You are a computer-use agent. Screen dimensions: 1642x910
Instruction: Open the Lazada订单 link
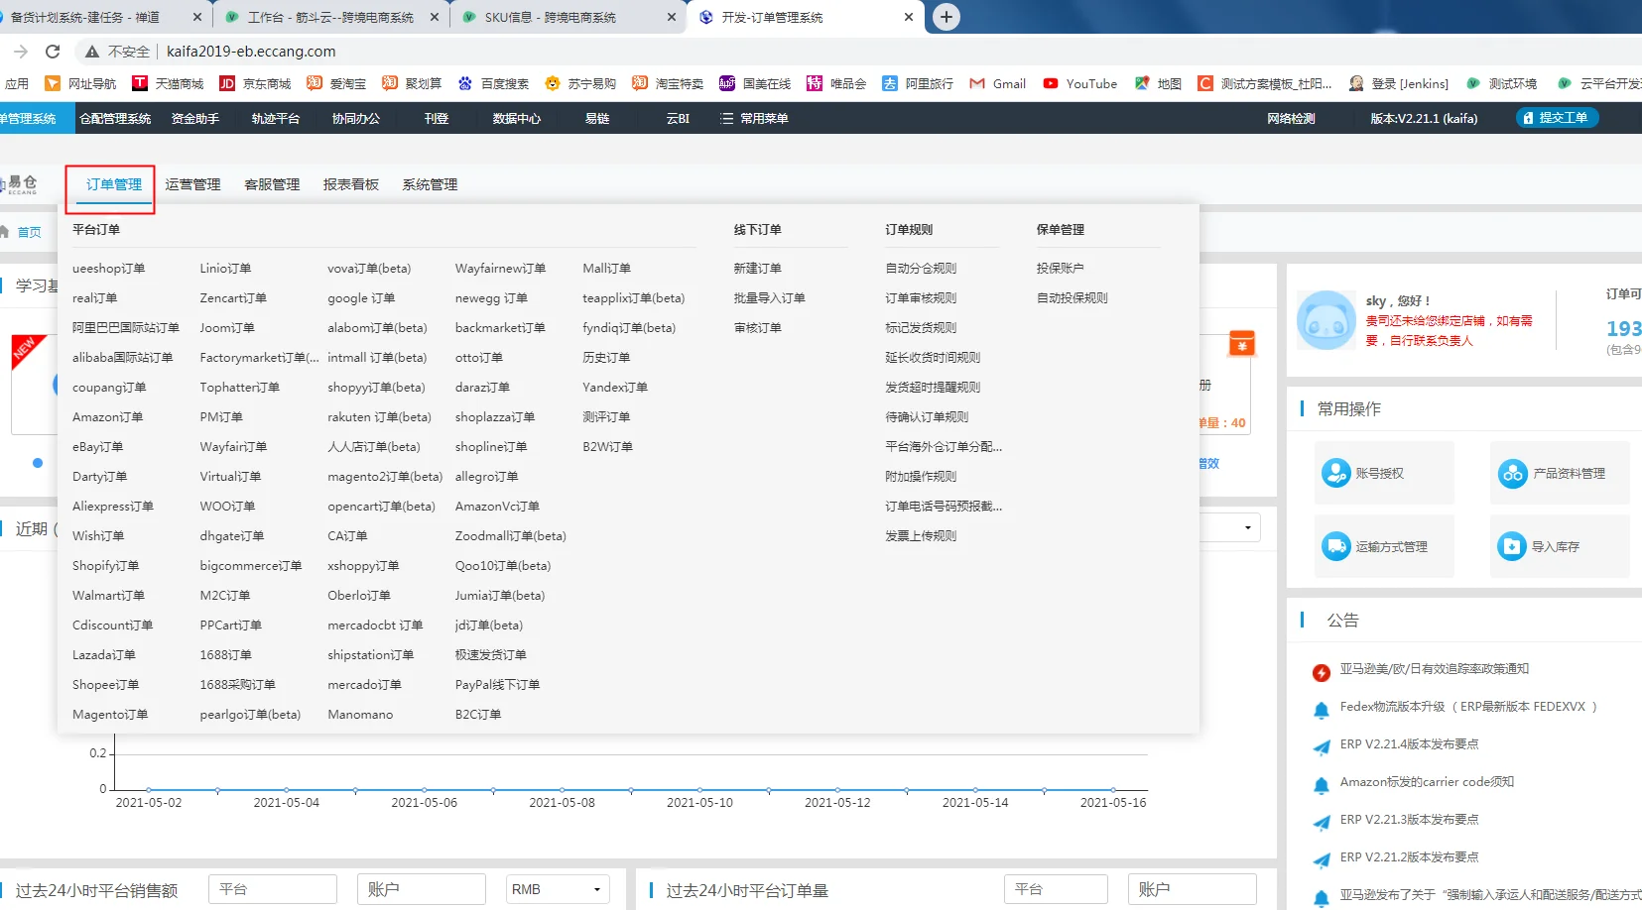tap(104, 655)
